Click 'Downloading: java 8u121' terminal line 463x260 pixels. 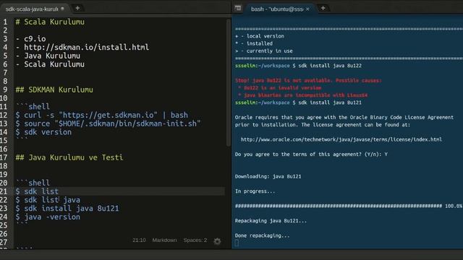pyautogui.click(x=268, y=176)
